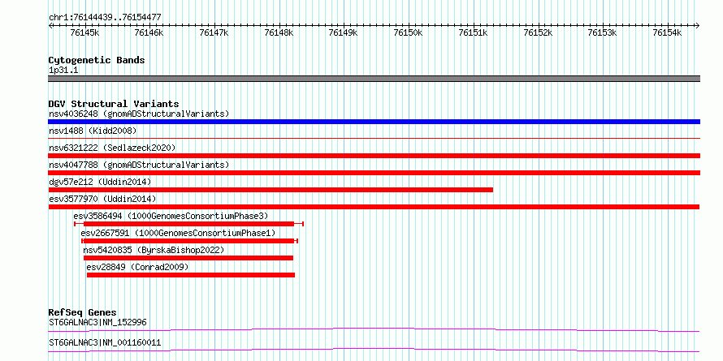Click the DGV Structural Variants track heading
Viewport: 723px width, 361px height.
coord(114,104)
